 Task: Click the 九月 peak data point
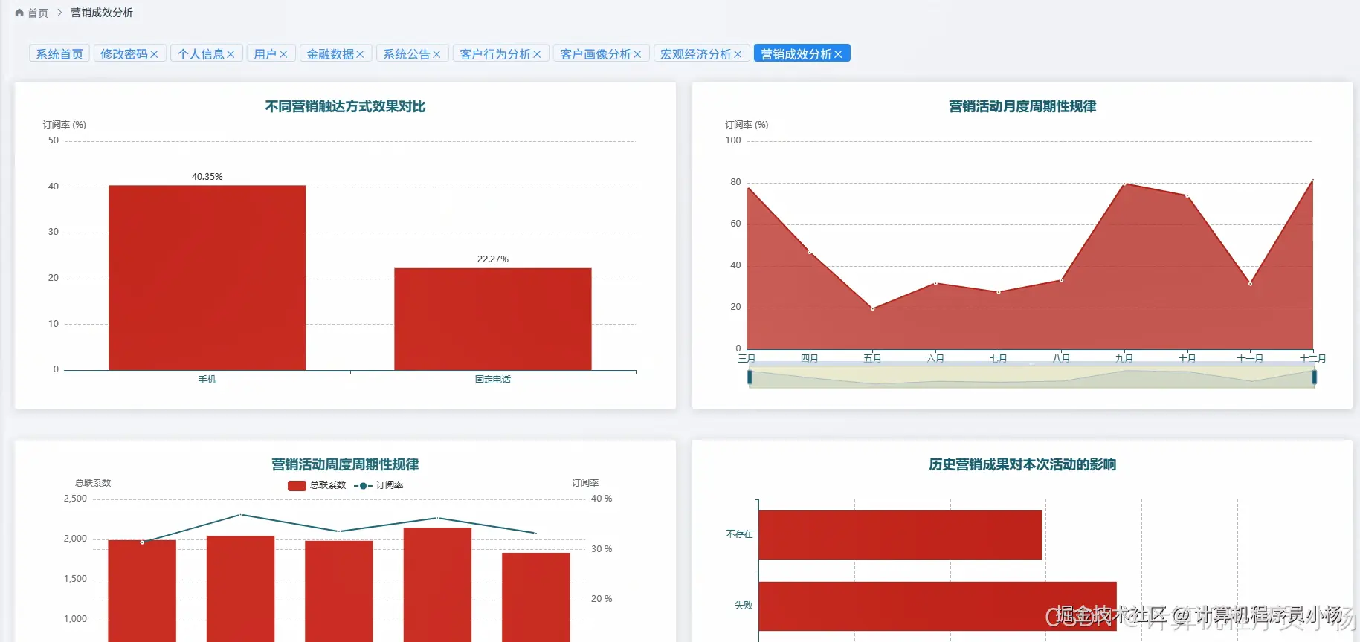[1124, 184]
